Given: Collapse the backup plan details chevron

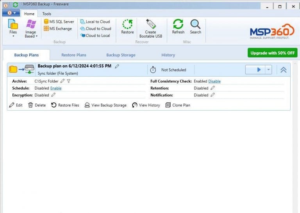Looking at the screenshot, I should 283,70.
